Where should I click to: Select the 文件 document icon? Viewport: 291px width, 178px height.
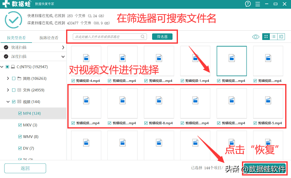(x=19, y=90)
